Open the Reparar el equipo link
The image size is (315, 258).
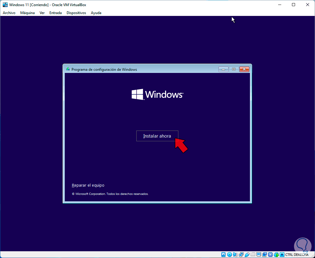click(x=88, y=185)
